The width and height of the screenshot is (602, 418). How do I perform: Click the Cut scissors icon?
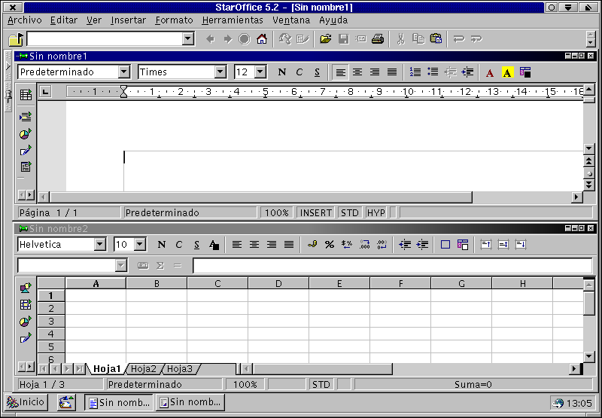point(400,39)
